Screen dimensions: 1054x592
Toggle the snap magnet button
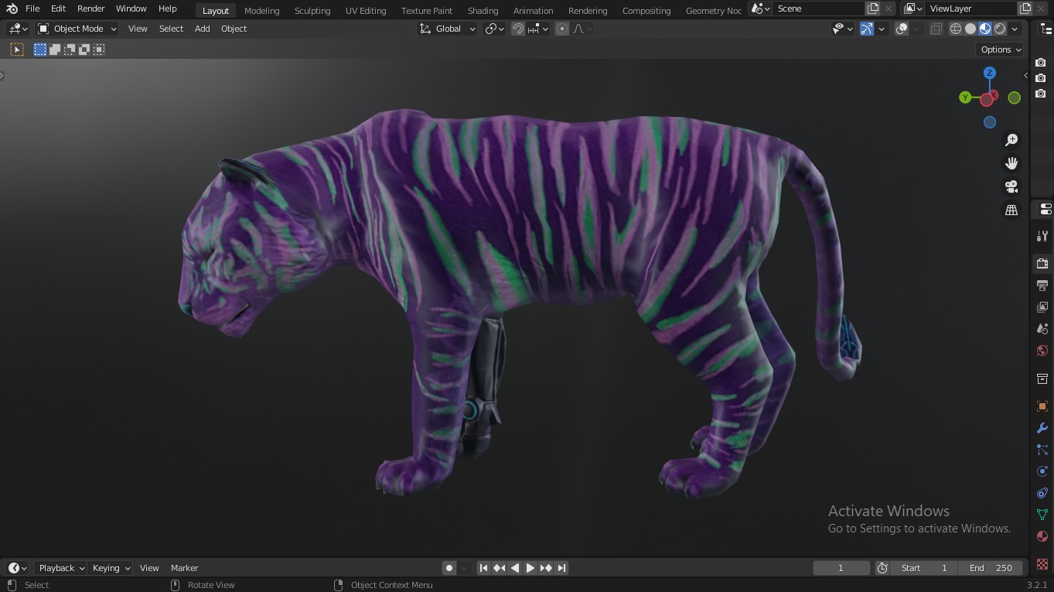(518, 29)
